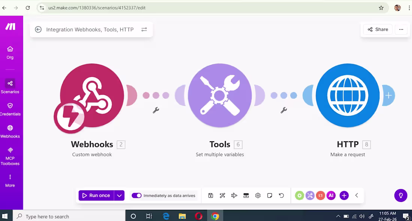412x221 pixels.
Task: Click the Immediately as data arrives label
Action: [x=169, y=196]
